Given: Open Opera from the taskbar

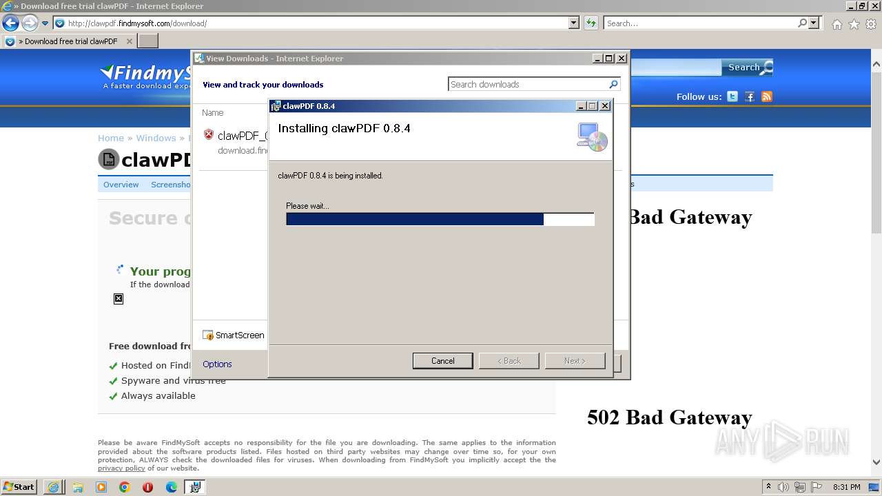Looking at the screenshot, I should (148, 487).
